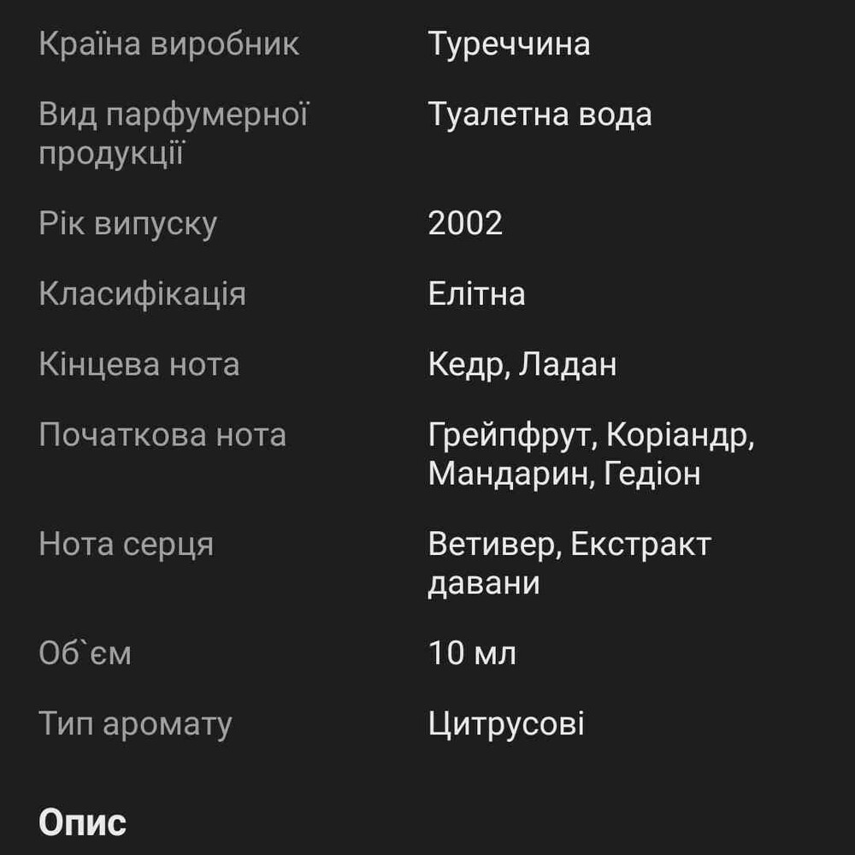Select the Нота серця label

pos(126,544)
